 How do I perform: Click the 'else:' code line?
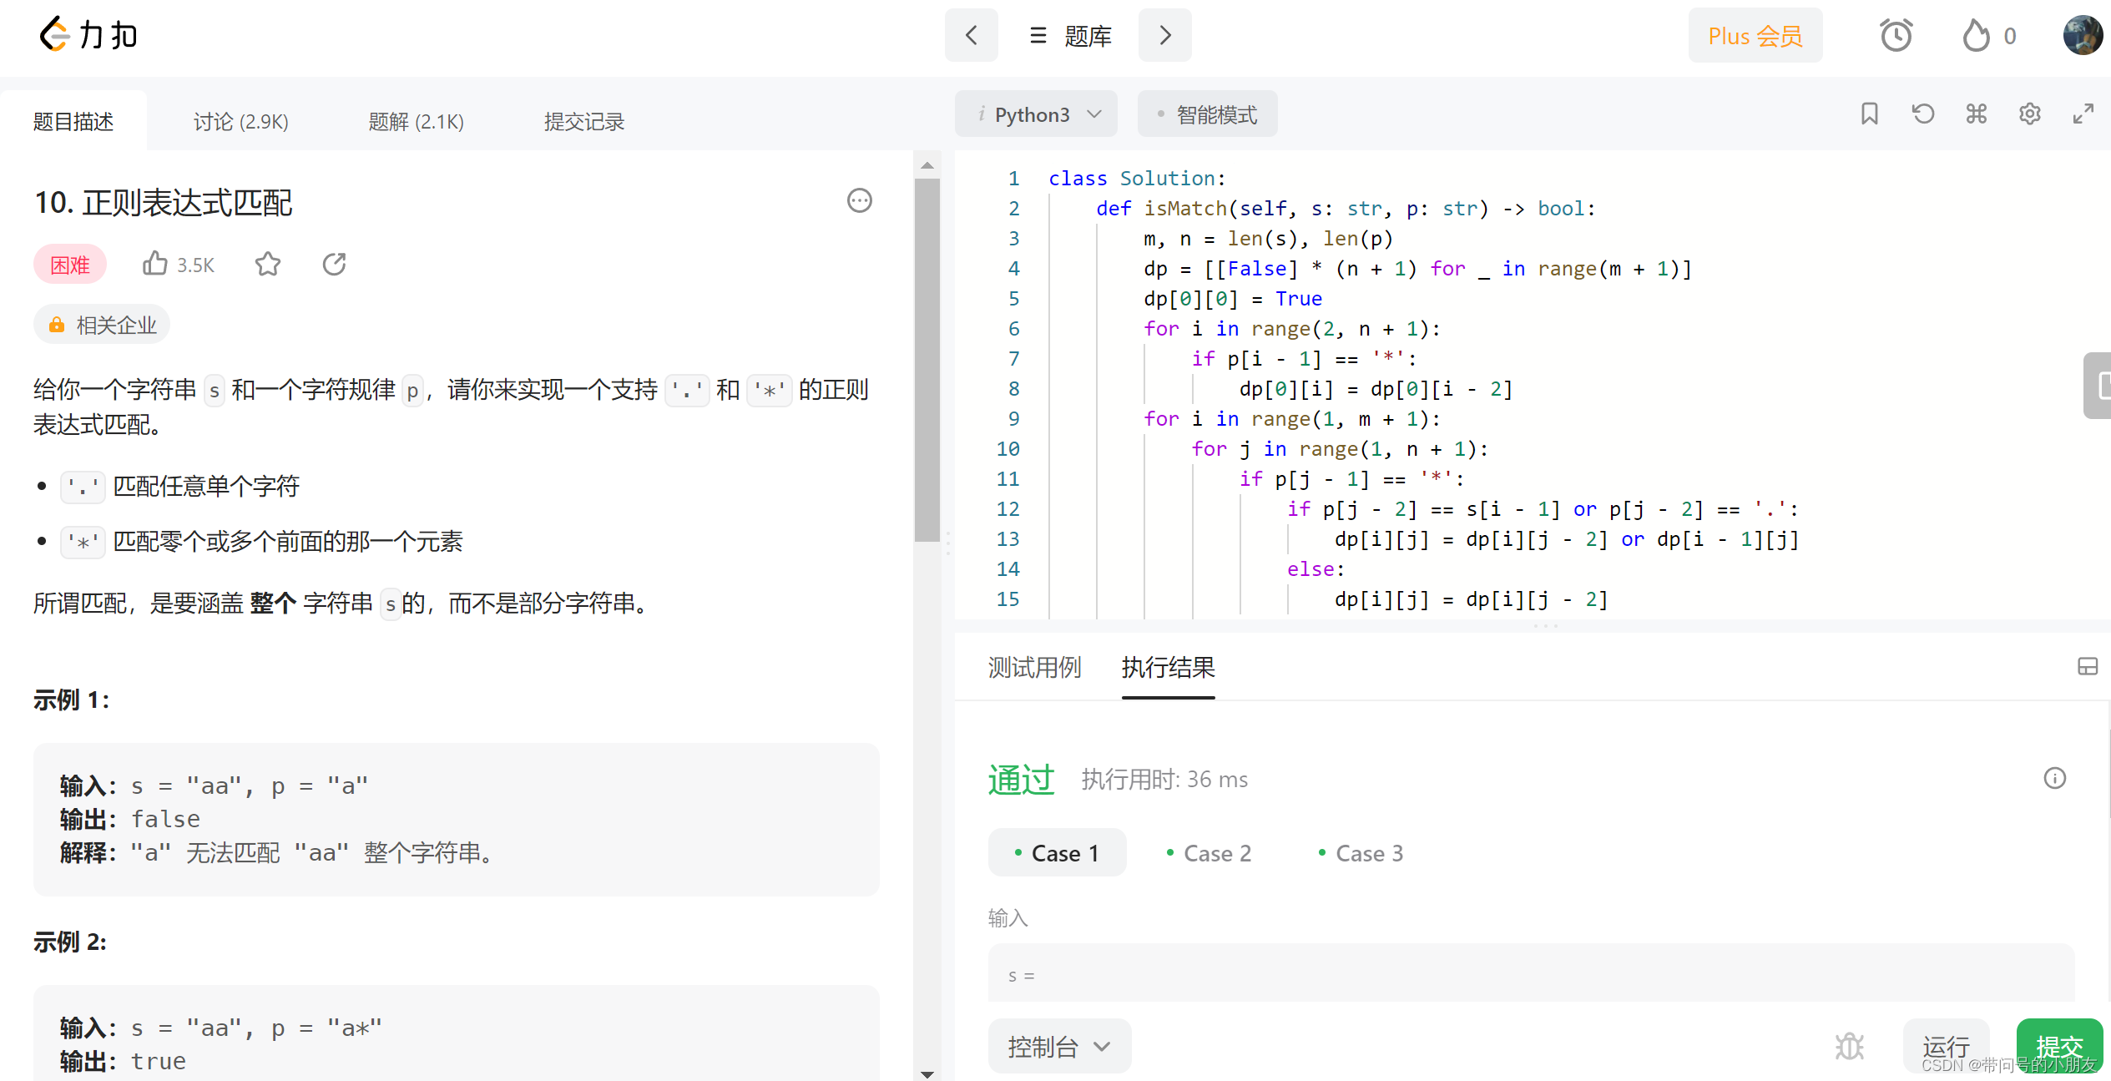click(x=1316, y=569)
